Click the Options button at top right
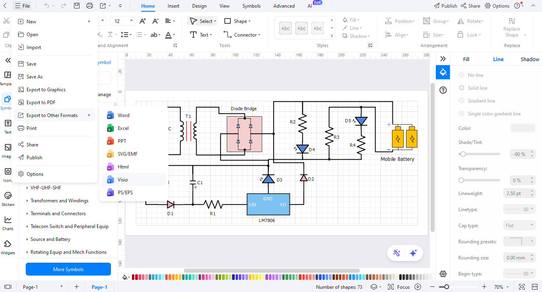 (x=497, y=6)
